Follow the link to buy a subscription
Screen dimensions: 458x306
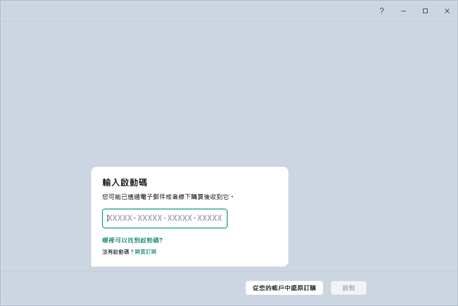[146, 252]
